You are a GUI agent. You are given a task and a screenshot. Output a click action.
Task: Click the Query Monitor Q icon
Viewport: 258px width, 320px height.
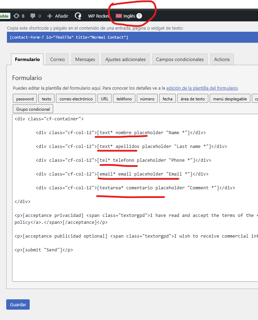coord(78,16)
